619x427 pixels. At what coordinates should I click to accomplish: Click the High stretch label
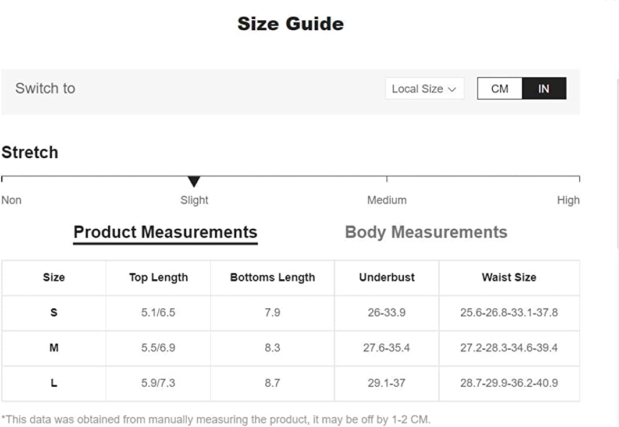568,200
